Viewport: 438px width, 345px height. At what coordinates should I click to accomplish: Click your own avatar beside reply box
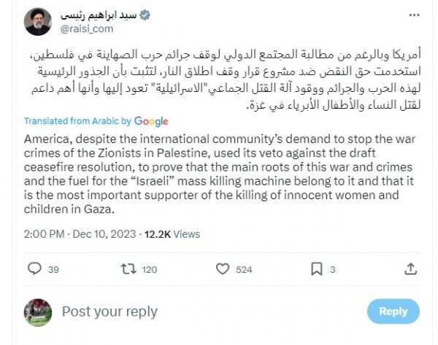[36, 311]
